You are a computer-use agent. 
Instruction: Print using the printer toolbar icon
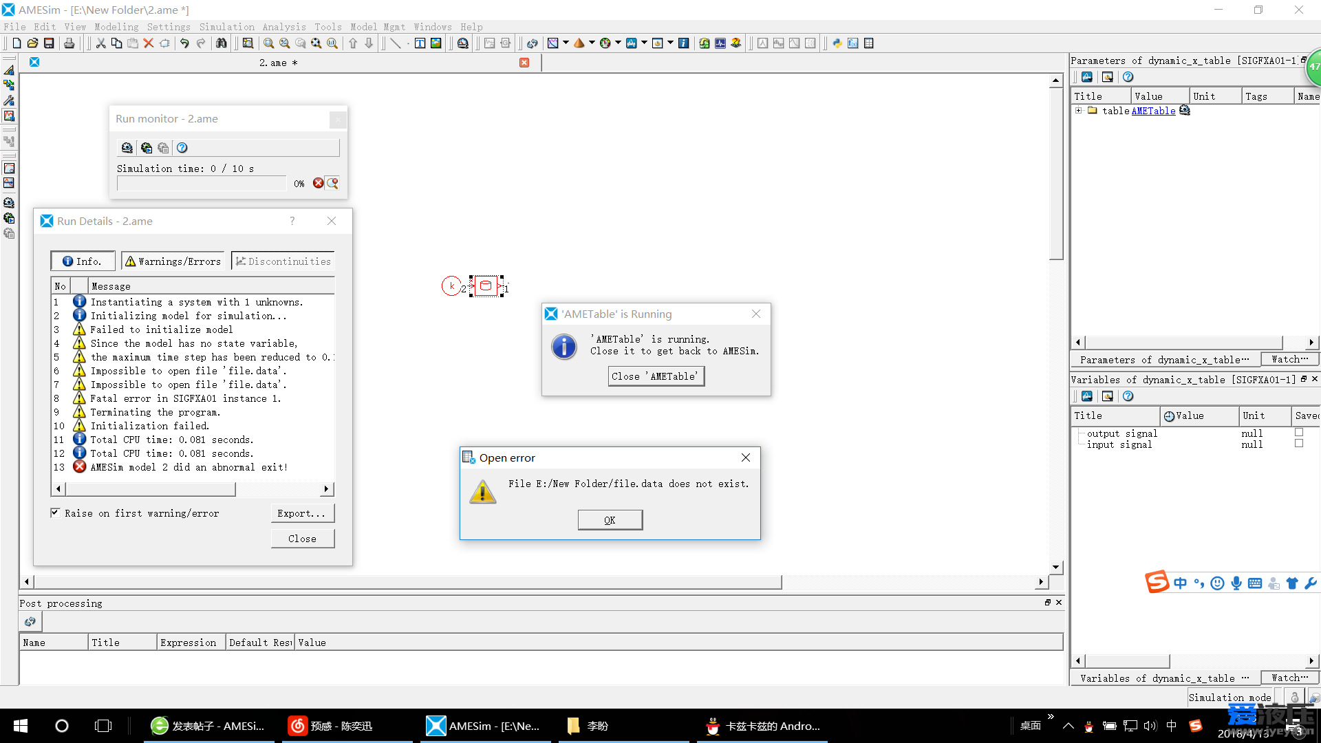(x=69, y=43)
